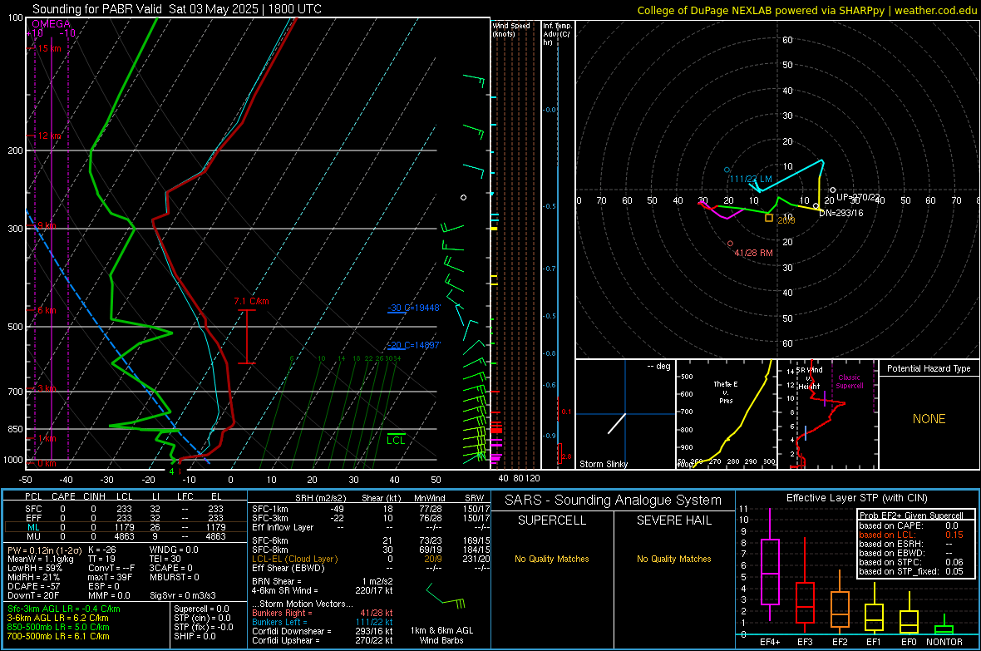Select the green LCL level marker
This screenshot has width=981, height=651.
396,440
